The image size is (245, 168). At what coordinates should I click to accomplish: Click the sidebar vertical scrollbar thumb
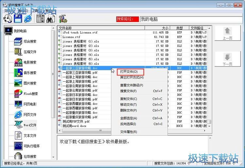click(53, 74)
